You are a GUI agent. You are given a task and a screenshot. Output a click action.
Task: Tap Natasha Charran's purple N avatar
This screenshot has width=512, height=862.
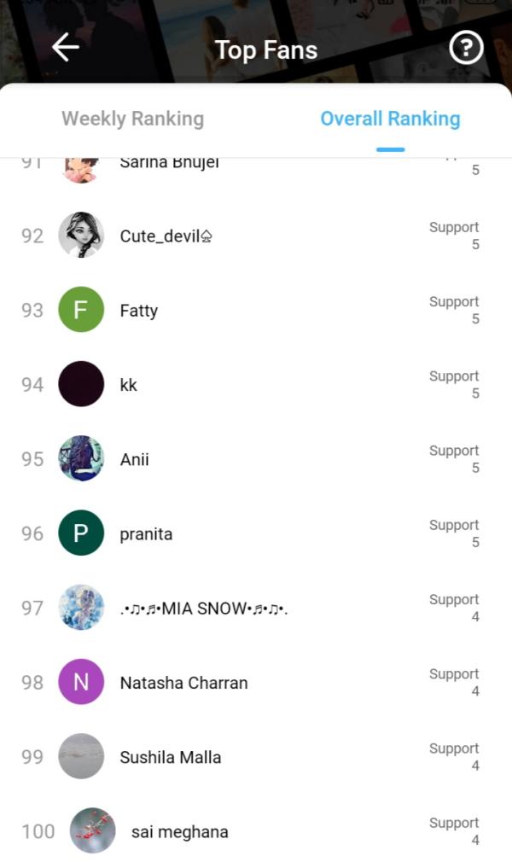81,682
